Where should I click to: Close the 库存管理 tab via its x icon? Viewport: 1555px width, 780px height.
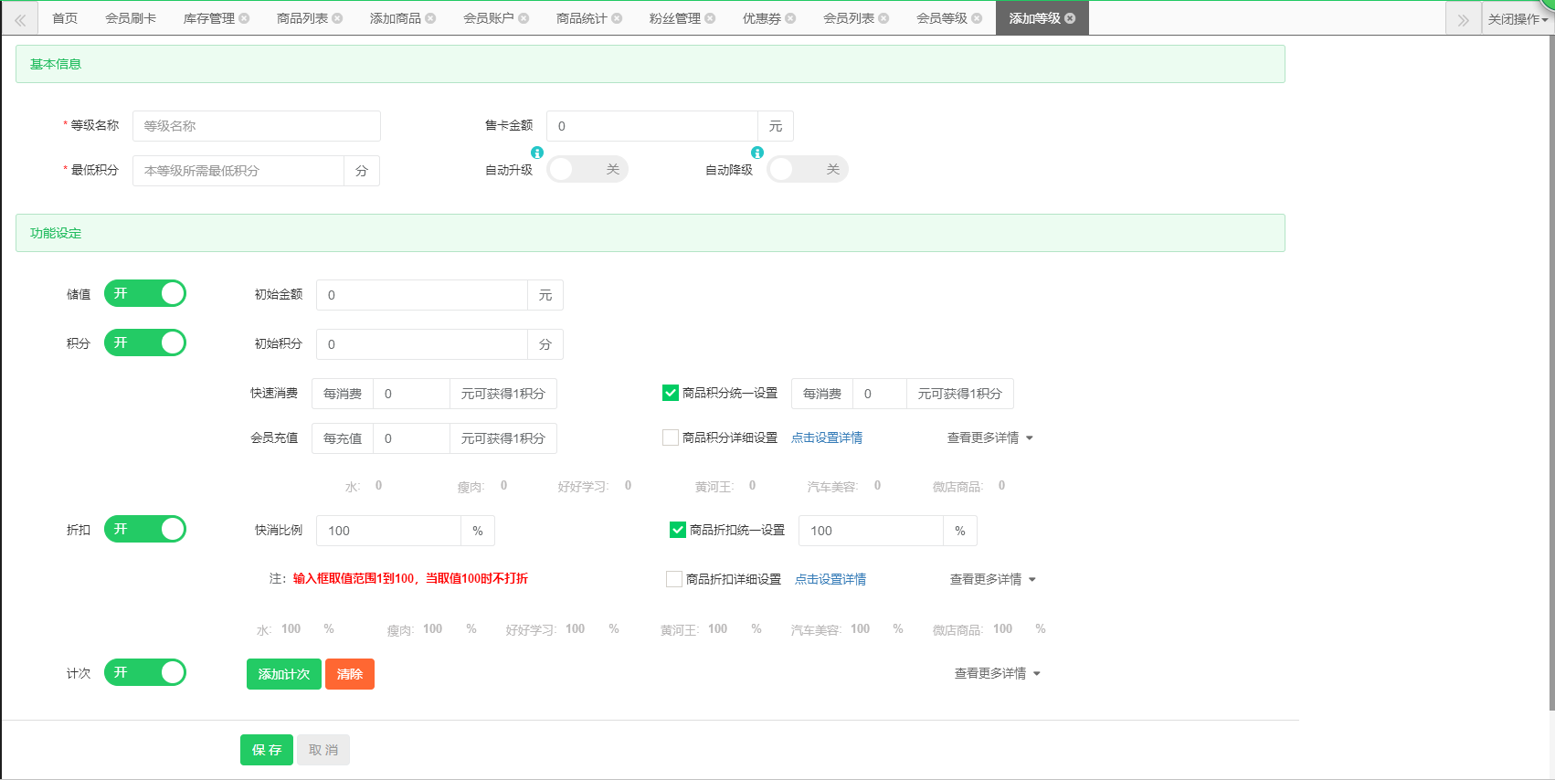pos(244,18)
